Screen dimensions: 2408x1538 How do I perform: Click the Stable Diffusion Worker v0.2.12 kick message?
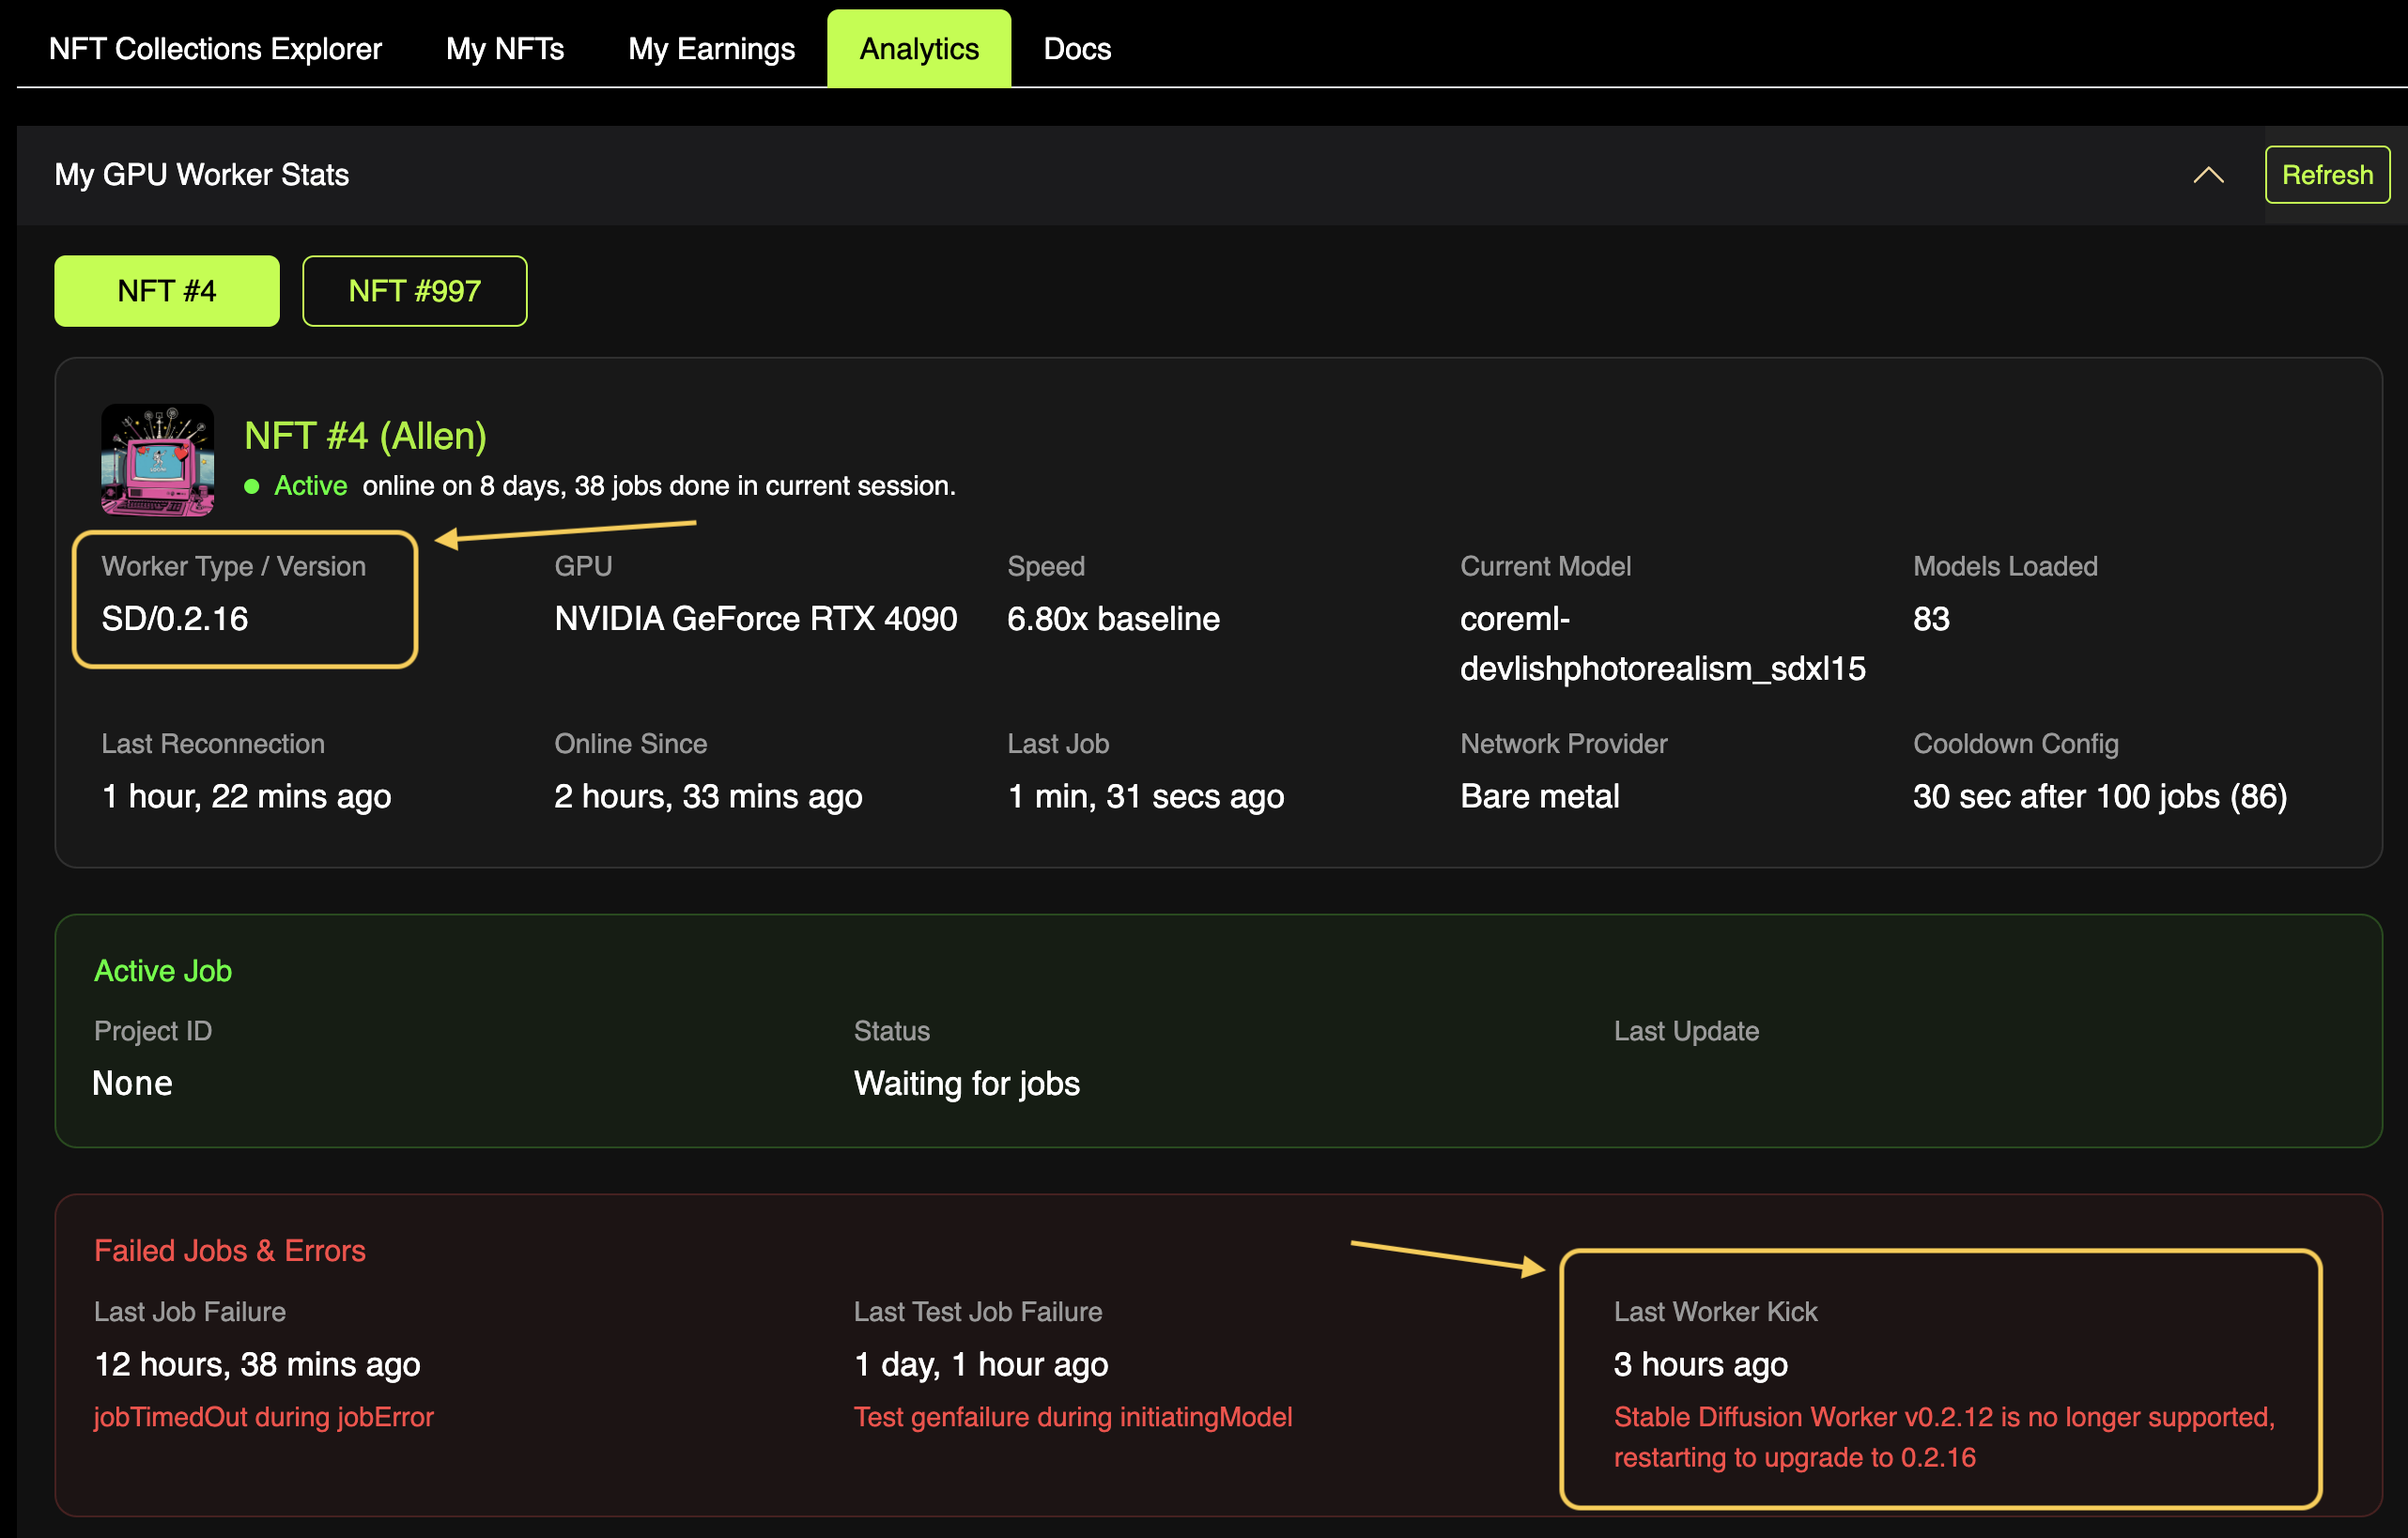click(x=1943, y=1436)
